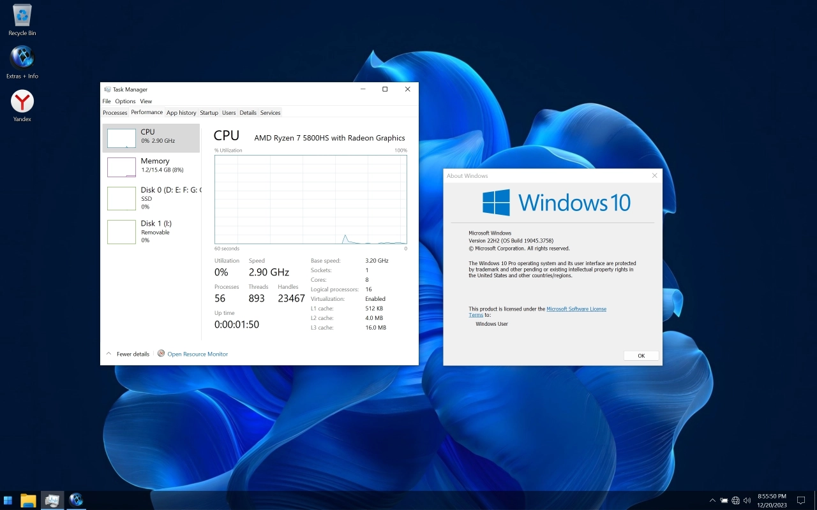Click the 2.90 GHz speed value

point(269,272)
